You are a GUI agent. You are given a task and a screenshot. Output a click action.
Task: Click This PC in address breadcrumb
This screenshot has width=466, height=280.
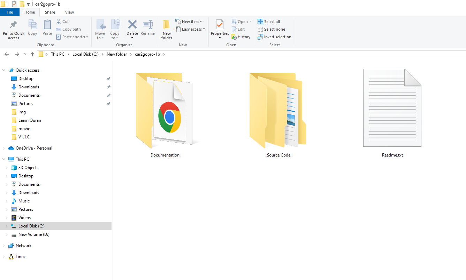[58, 54]
